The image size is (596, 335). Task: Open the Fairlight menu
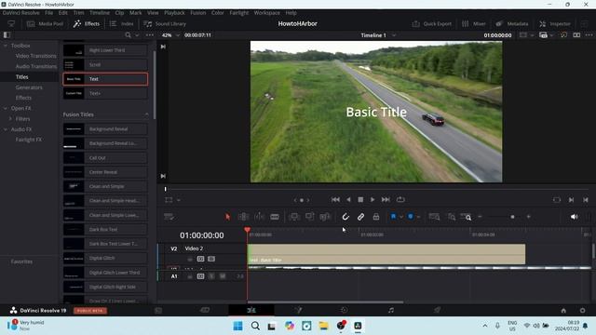click(239, 12)
